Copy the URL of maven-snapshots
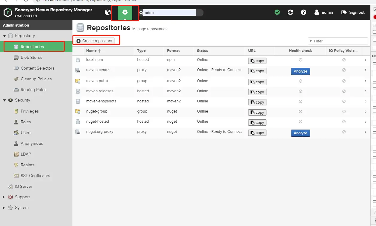The height and width of the screenshot is (226, 376). coord(257,102)
